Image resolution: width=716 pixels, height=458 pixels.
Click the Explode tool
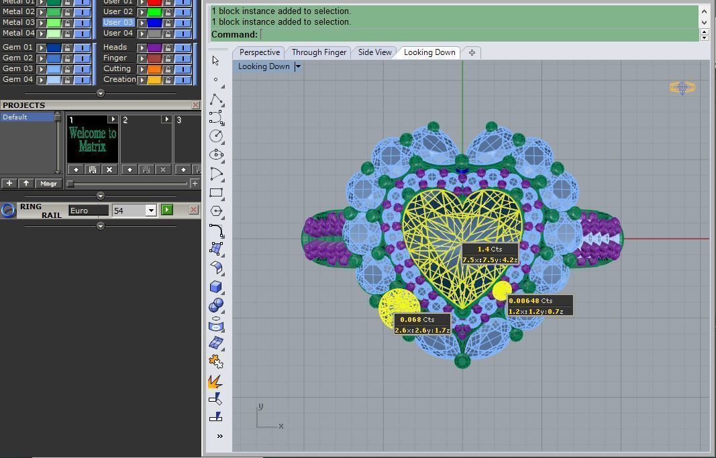[215, 382]
